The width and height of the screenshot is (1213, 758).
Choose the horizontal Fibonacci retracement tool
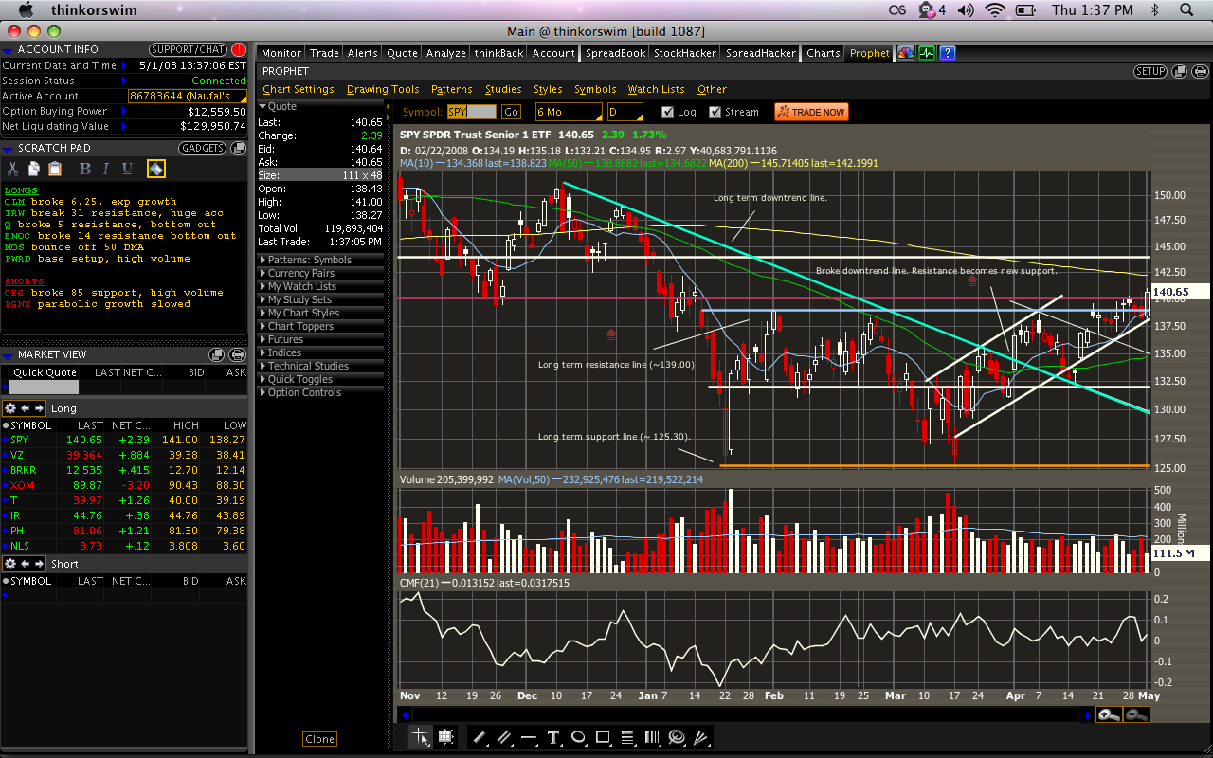(627, 736)
